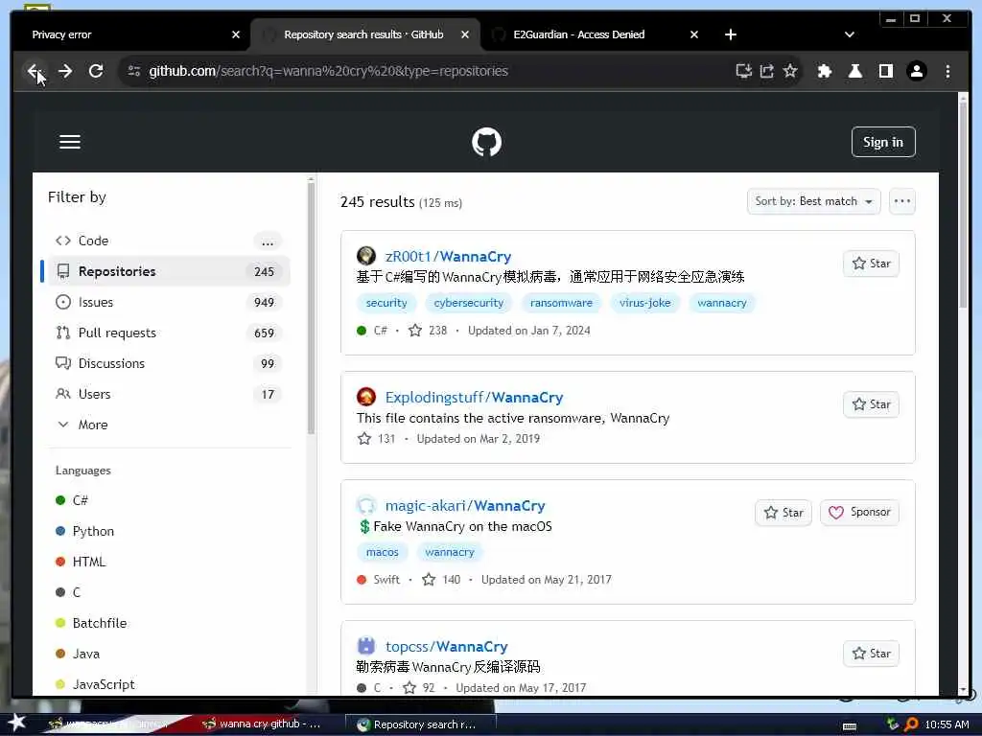Filter by Users
982x736 pixels.
(x=169, y=394)
